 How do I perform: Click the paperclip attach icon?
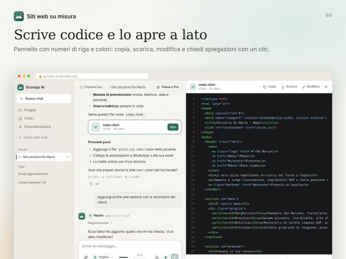(x=85, y=257)
